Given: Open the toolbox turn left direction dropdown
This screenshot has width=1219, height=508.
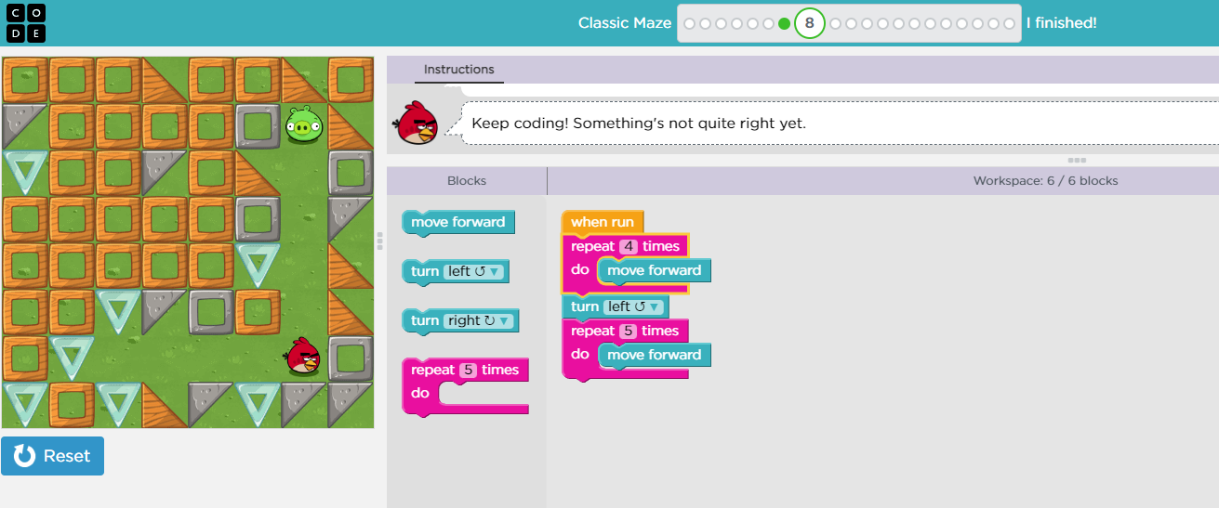Looking at the screenshot, I should pos(474,272).
